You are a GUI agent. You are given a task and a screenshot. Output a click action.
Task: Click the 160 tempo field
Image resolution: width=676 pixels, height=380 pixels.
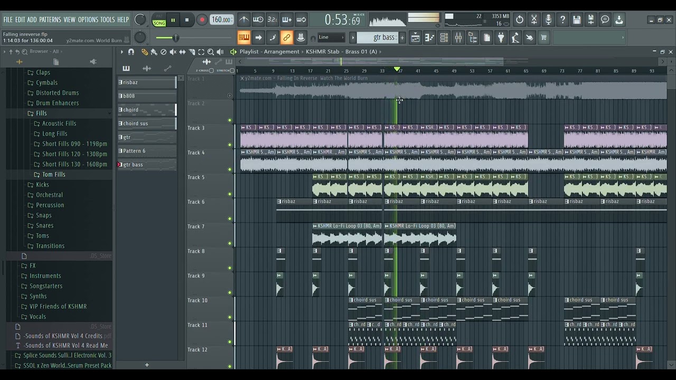click(x=221, y=20)
